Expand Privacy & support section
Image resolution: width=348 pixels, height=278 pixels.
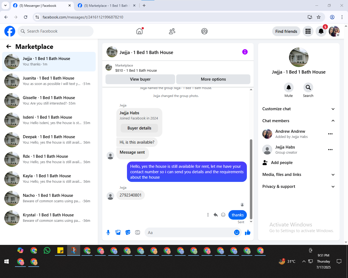[x=299, y=187]
